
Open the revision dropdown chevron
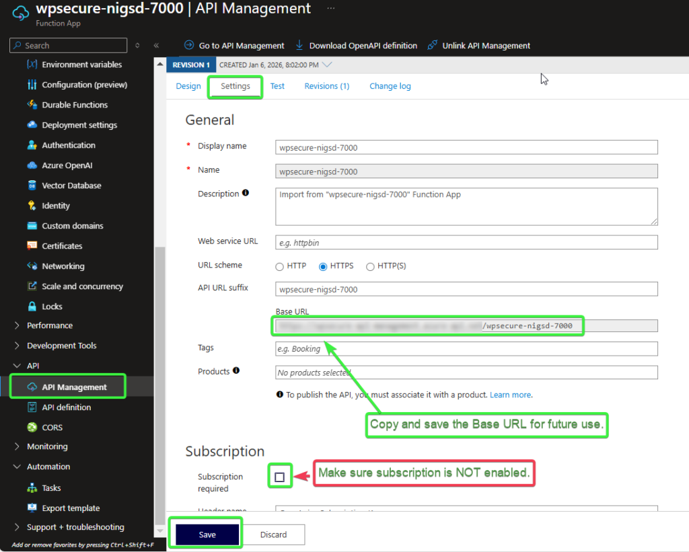(x=327, y=65)
